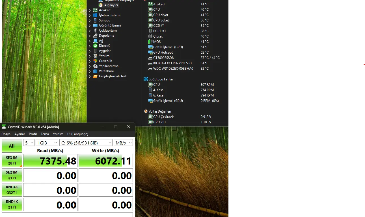This screenshot has height=217, width=365.
Task: Open the test size dropdown showing 1GiB
Action: (x=47, y=143)
